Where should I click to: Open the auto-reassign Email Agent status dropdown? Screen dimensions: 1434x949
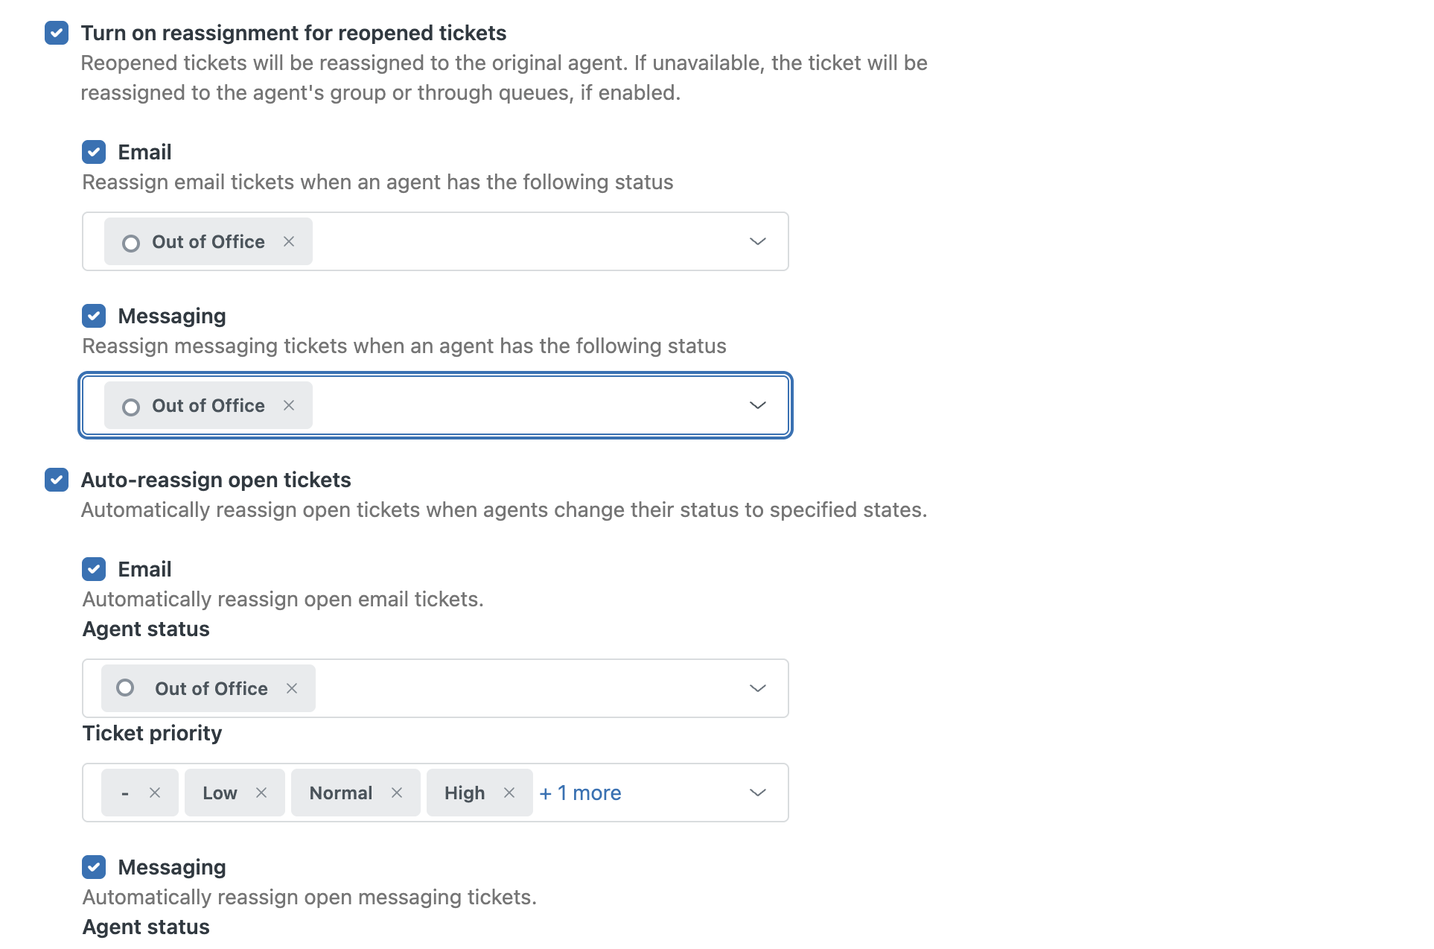757,688
